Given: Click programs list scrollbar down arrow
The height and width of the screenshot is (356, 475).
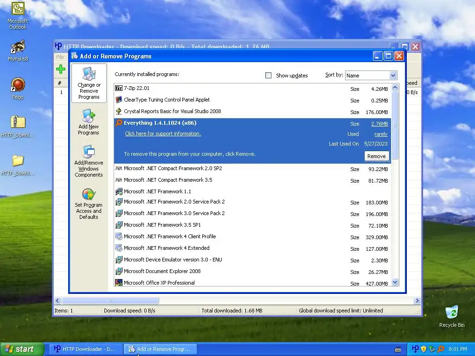Looking at the screenshot, I should coord(395,282).
